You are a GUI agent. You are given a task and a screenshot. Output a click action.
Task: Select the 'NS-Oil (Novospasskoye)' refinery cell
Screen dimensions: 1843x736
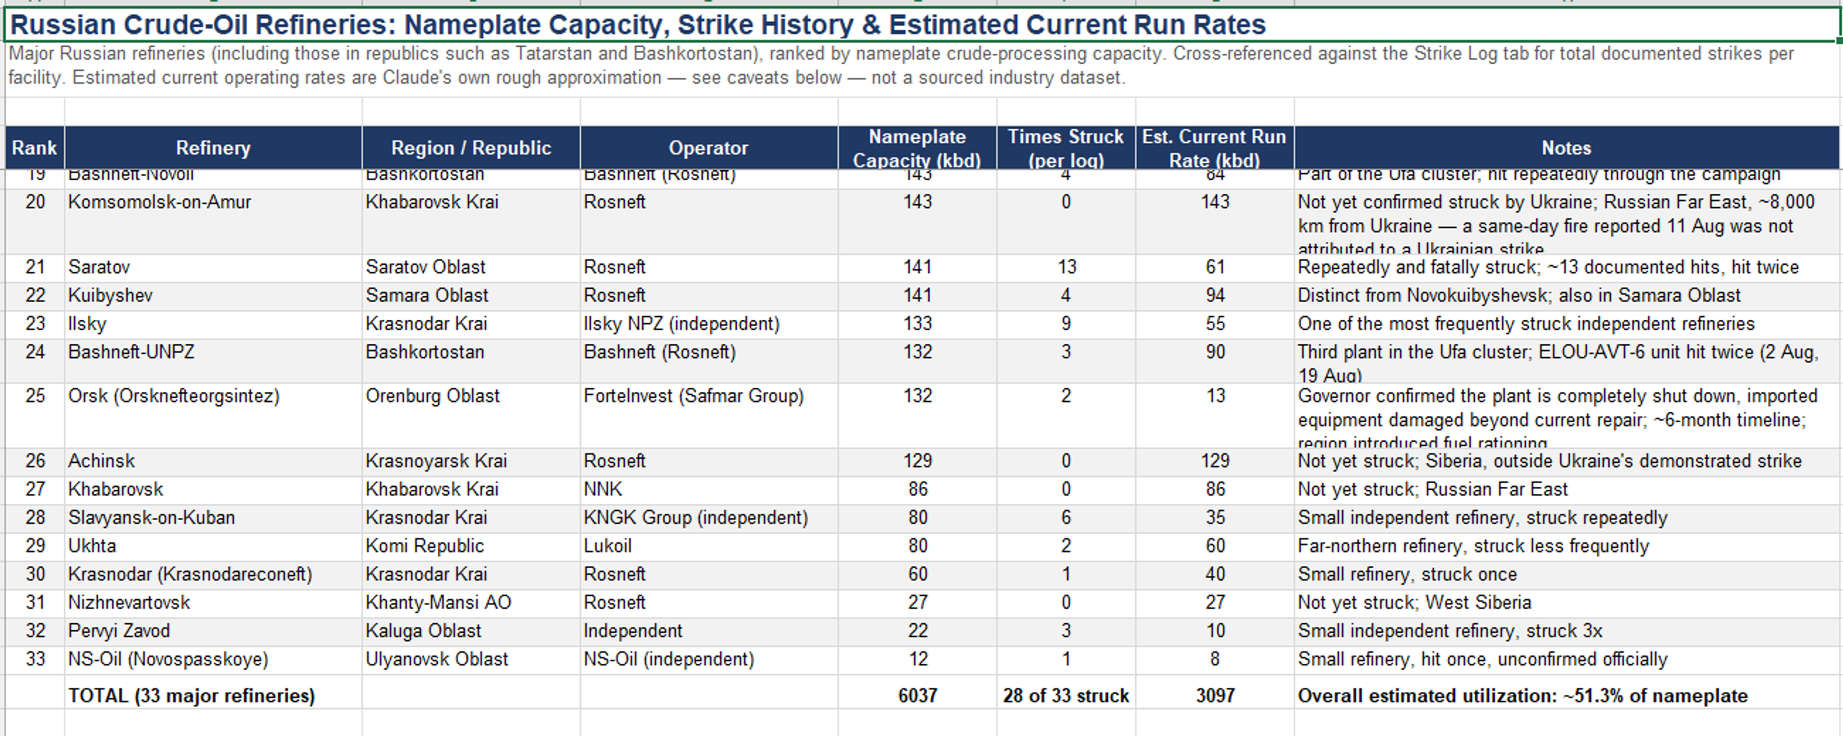[213, 660]
